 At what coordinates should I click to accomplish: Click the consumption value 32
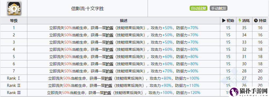pyautogui.click(x=244, y=49)
